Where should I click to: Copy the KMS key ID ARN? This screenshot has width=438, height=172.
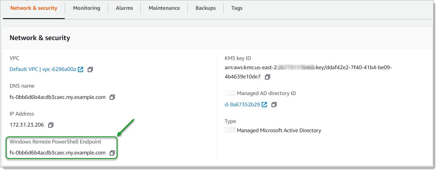click(267, 77)
